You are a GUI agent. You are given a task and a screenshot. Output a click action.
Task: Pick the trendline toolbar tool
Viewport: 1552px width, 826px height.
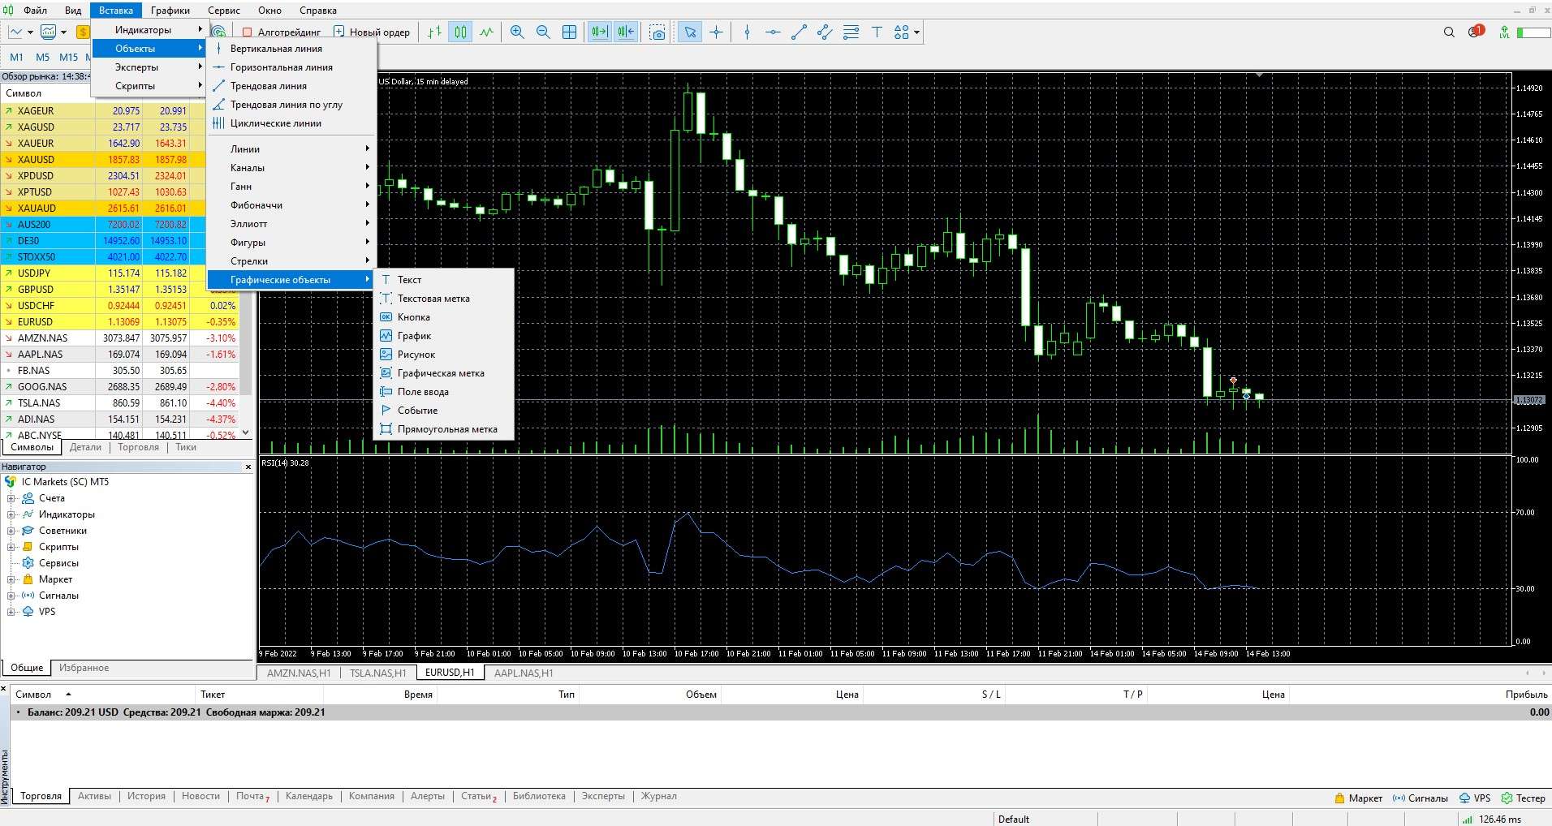click(x=799, y=32)
